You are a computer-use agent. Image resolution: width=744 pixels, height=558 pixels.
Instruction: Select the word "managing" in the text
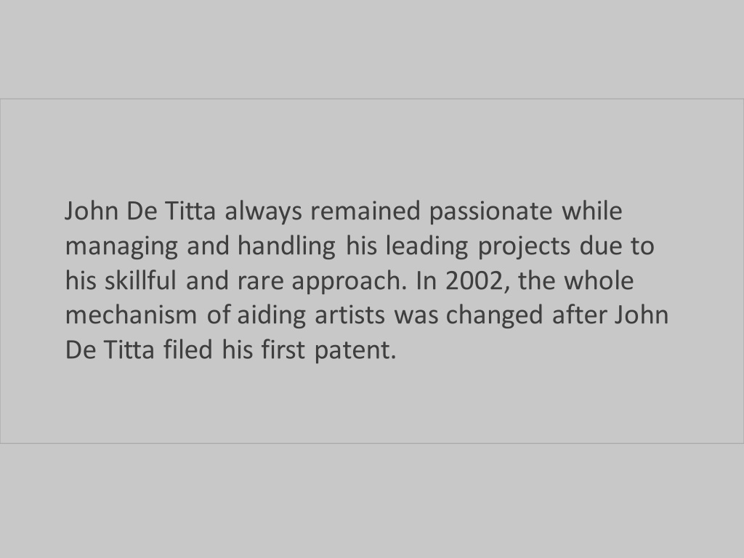click(x=121, y=247)
